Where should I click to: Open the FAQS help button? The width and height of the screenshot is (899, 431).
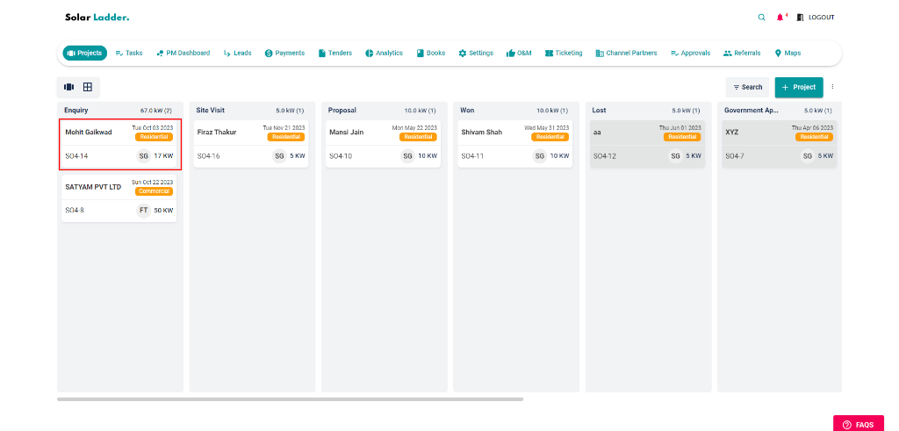pyautogui.click(x=858, y=424)
